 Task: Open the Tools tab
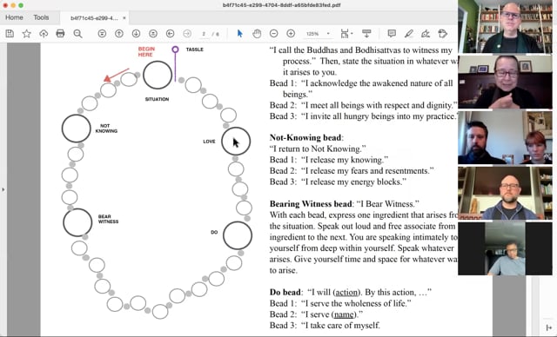pyautogui.click(x=41, y=17)
